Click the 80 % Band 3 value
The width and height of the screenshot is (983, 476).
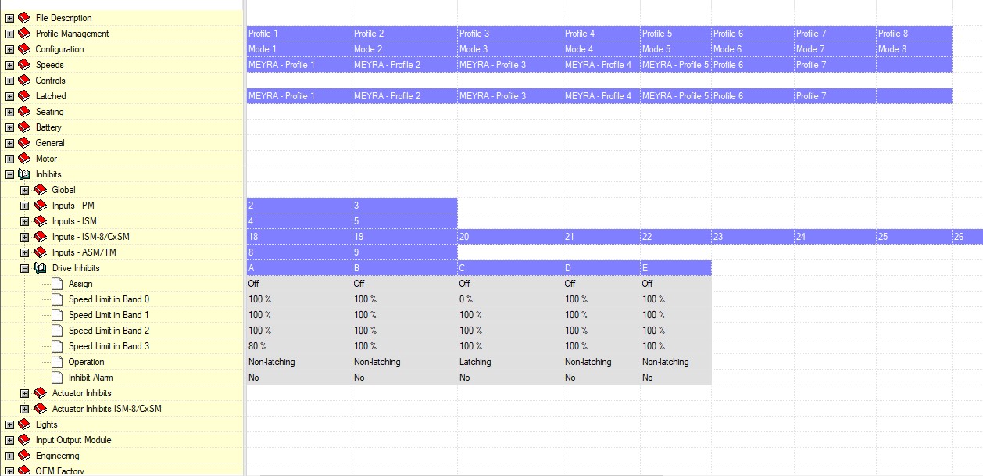[257, 346]
